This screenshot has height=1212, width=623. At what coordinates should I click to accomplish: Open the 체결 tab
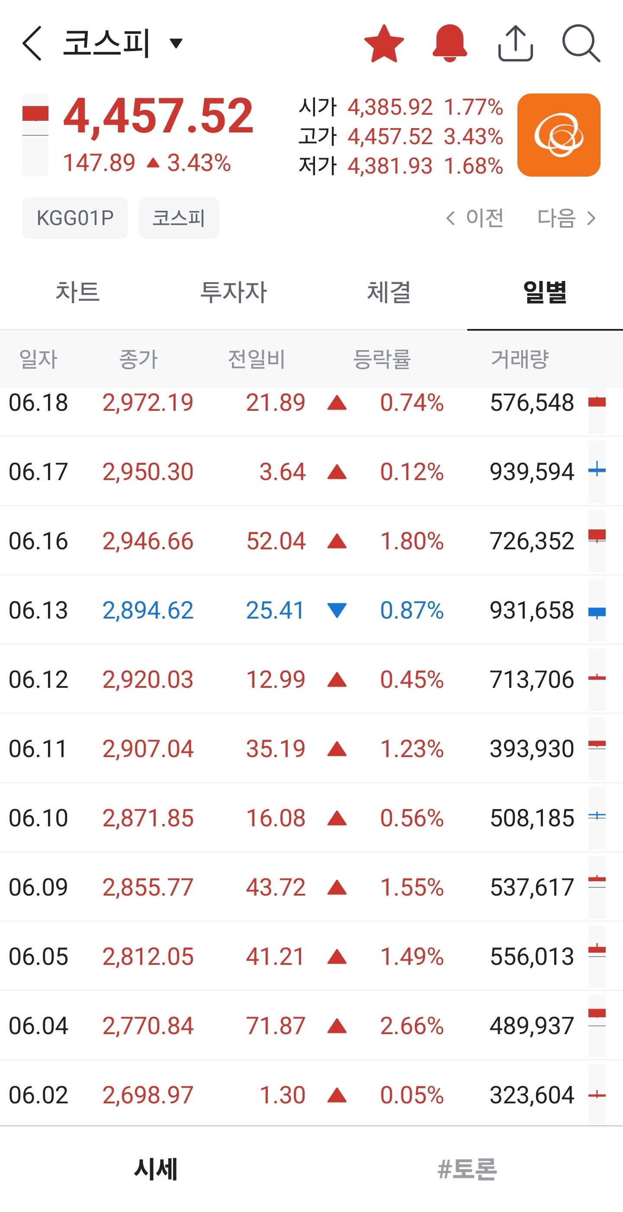(389, 292)
